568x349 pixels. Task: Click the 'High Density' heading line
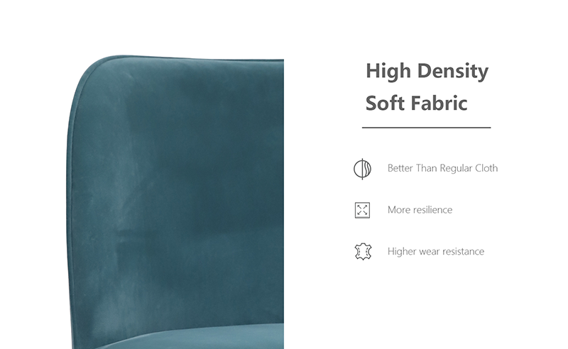tap(427, 72)
